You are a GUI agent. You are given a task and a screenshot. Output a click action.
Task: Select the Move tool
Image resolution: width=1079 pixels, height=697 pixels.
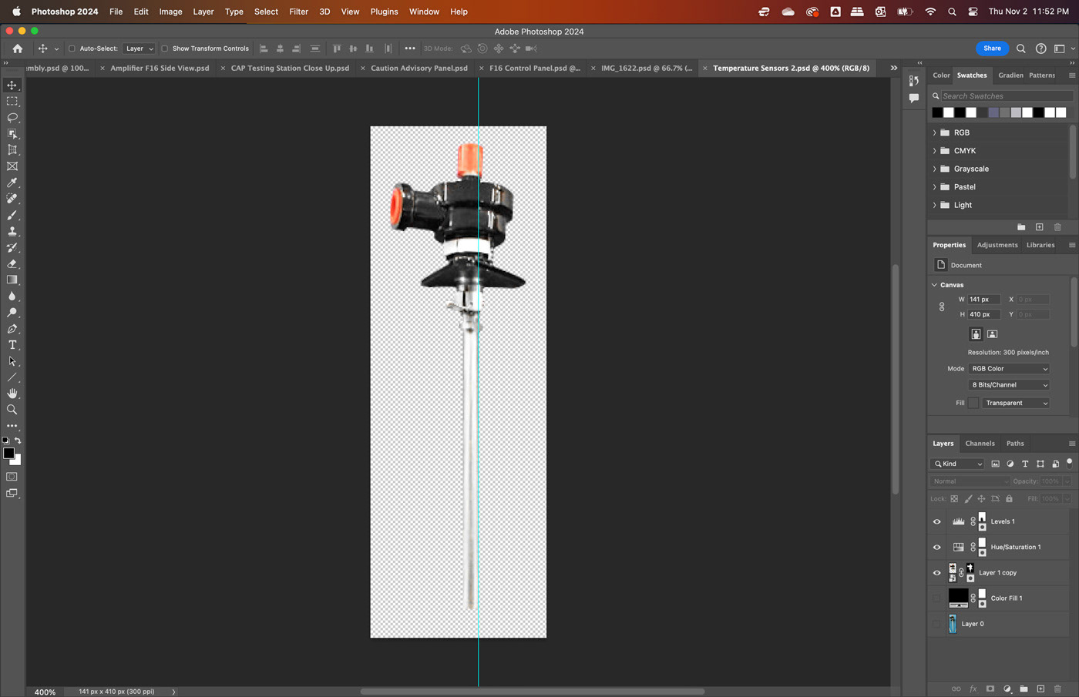pyautogui.click(x=12, y=85)
